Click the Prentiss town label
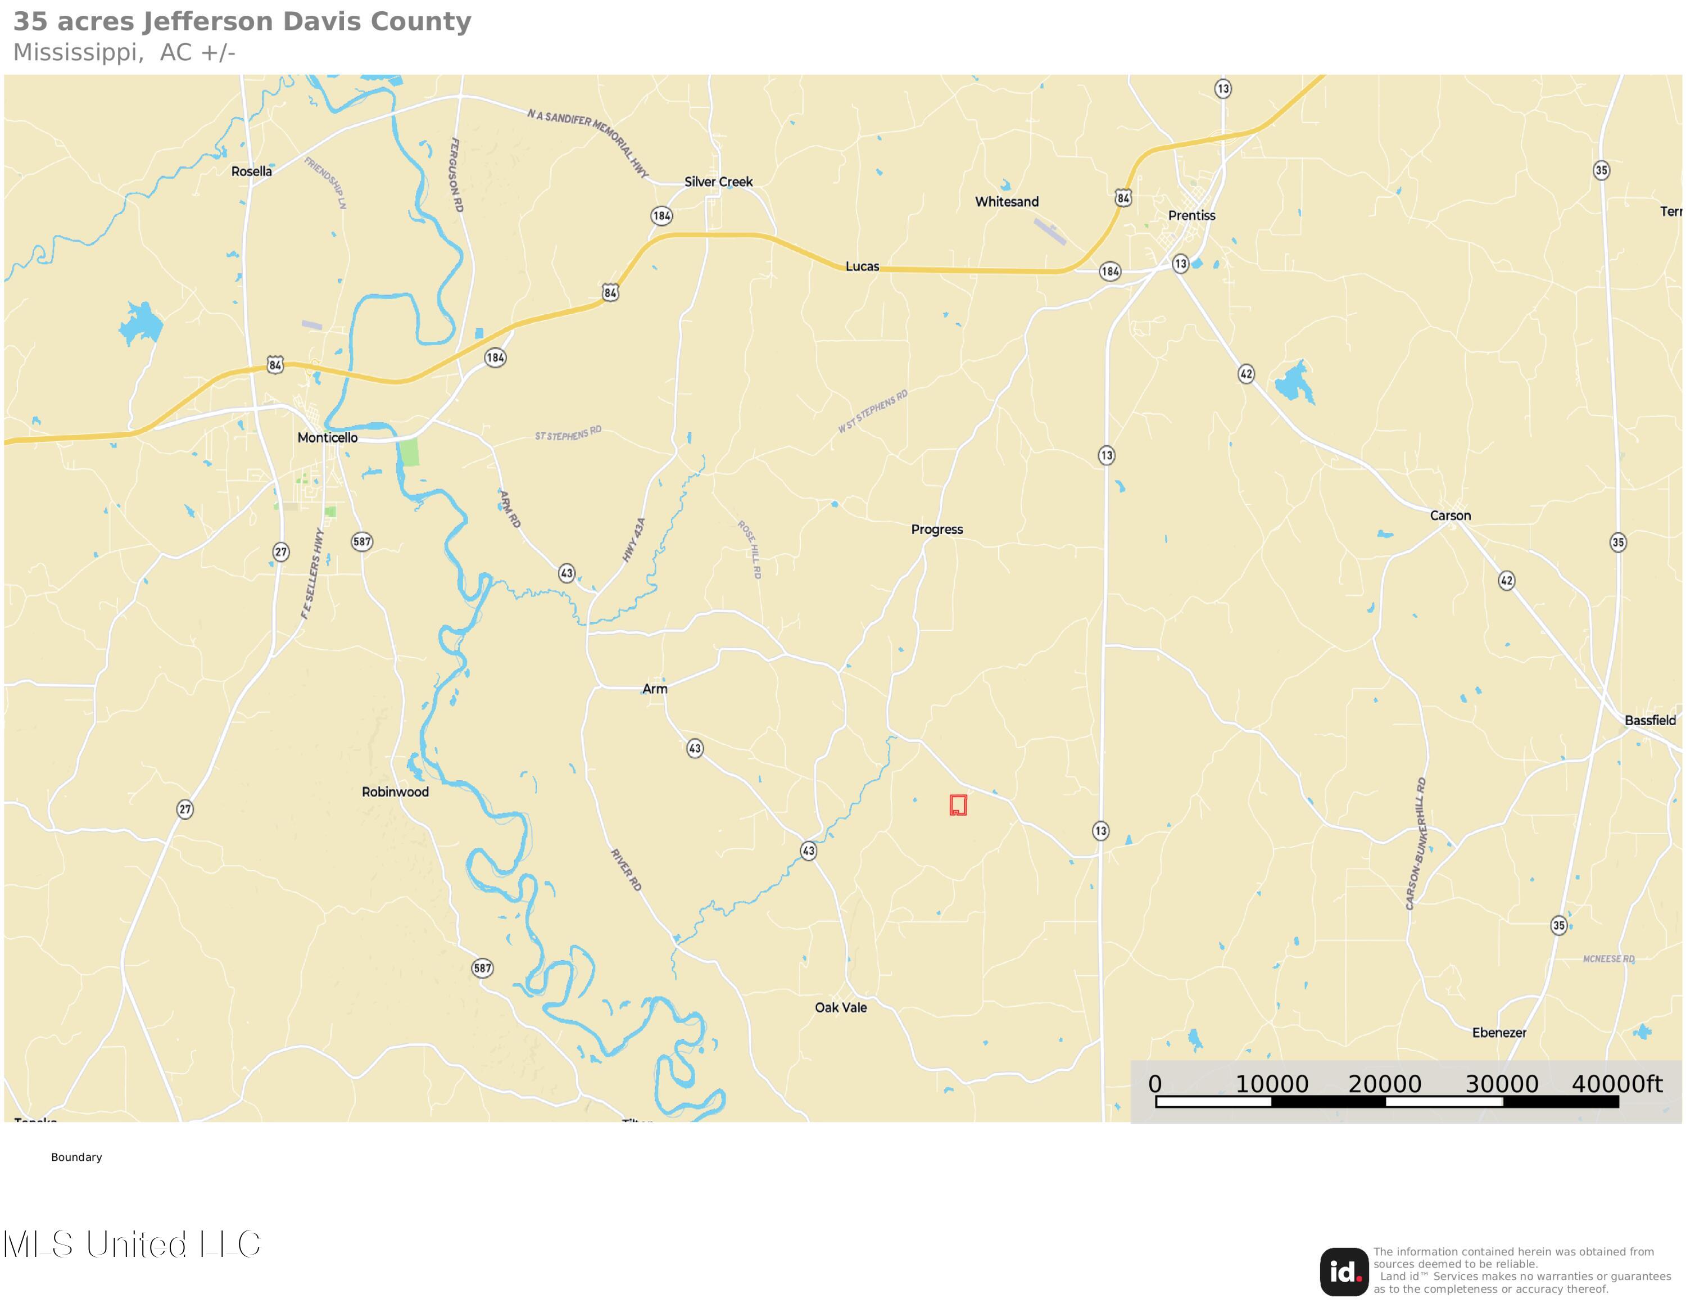The height and width of the screenshot is (1303, 1686). point(1191,215)
